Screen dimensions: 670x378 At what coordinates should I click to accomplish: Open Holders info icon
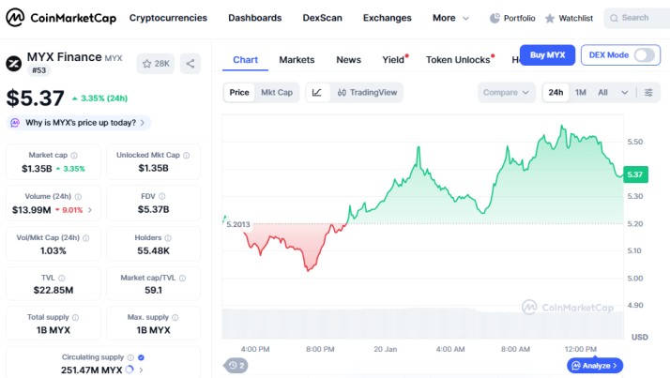click(x=168, y=238)
